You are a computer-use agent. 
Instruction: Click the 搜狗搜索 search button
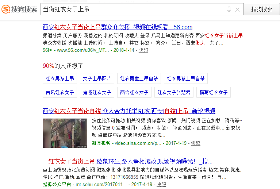[x=261, y=9]
